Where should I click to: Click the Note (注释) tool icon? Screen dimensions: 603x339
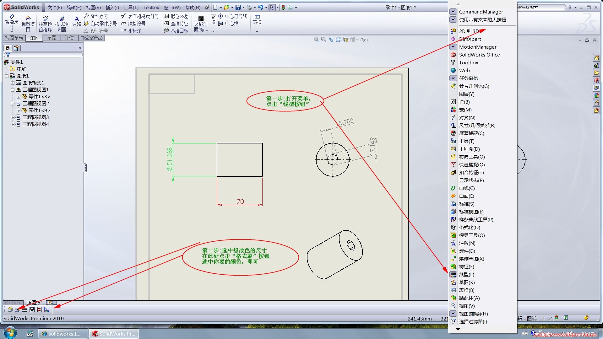pyautogui.click(x=77, y=21)
